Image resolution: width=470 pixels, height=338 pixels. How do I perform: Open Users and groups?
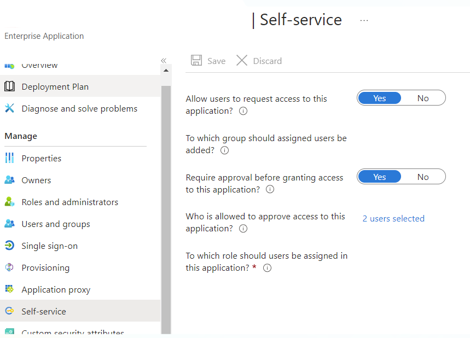click(80, 224)
